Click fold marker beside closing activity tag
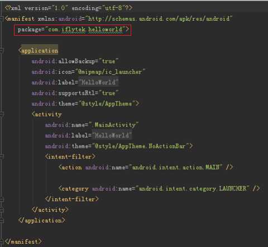This screenshot has width=268, height=247. (2, 210)
